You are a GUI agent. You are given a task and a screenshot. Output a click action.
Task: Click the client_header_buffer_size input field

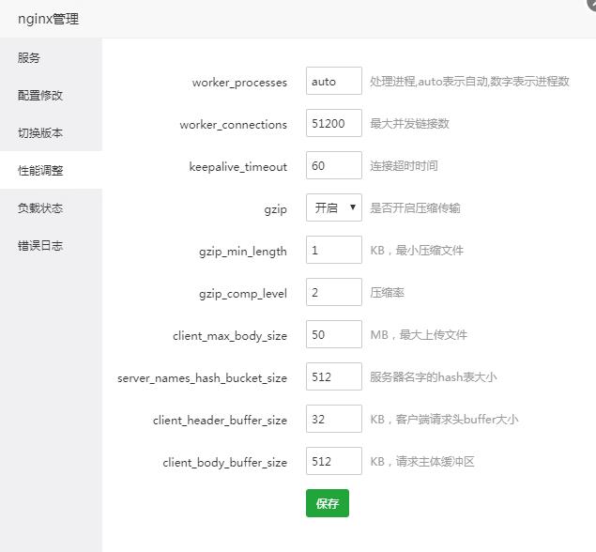(334, 419)
